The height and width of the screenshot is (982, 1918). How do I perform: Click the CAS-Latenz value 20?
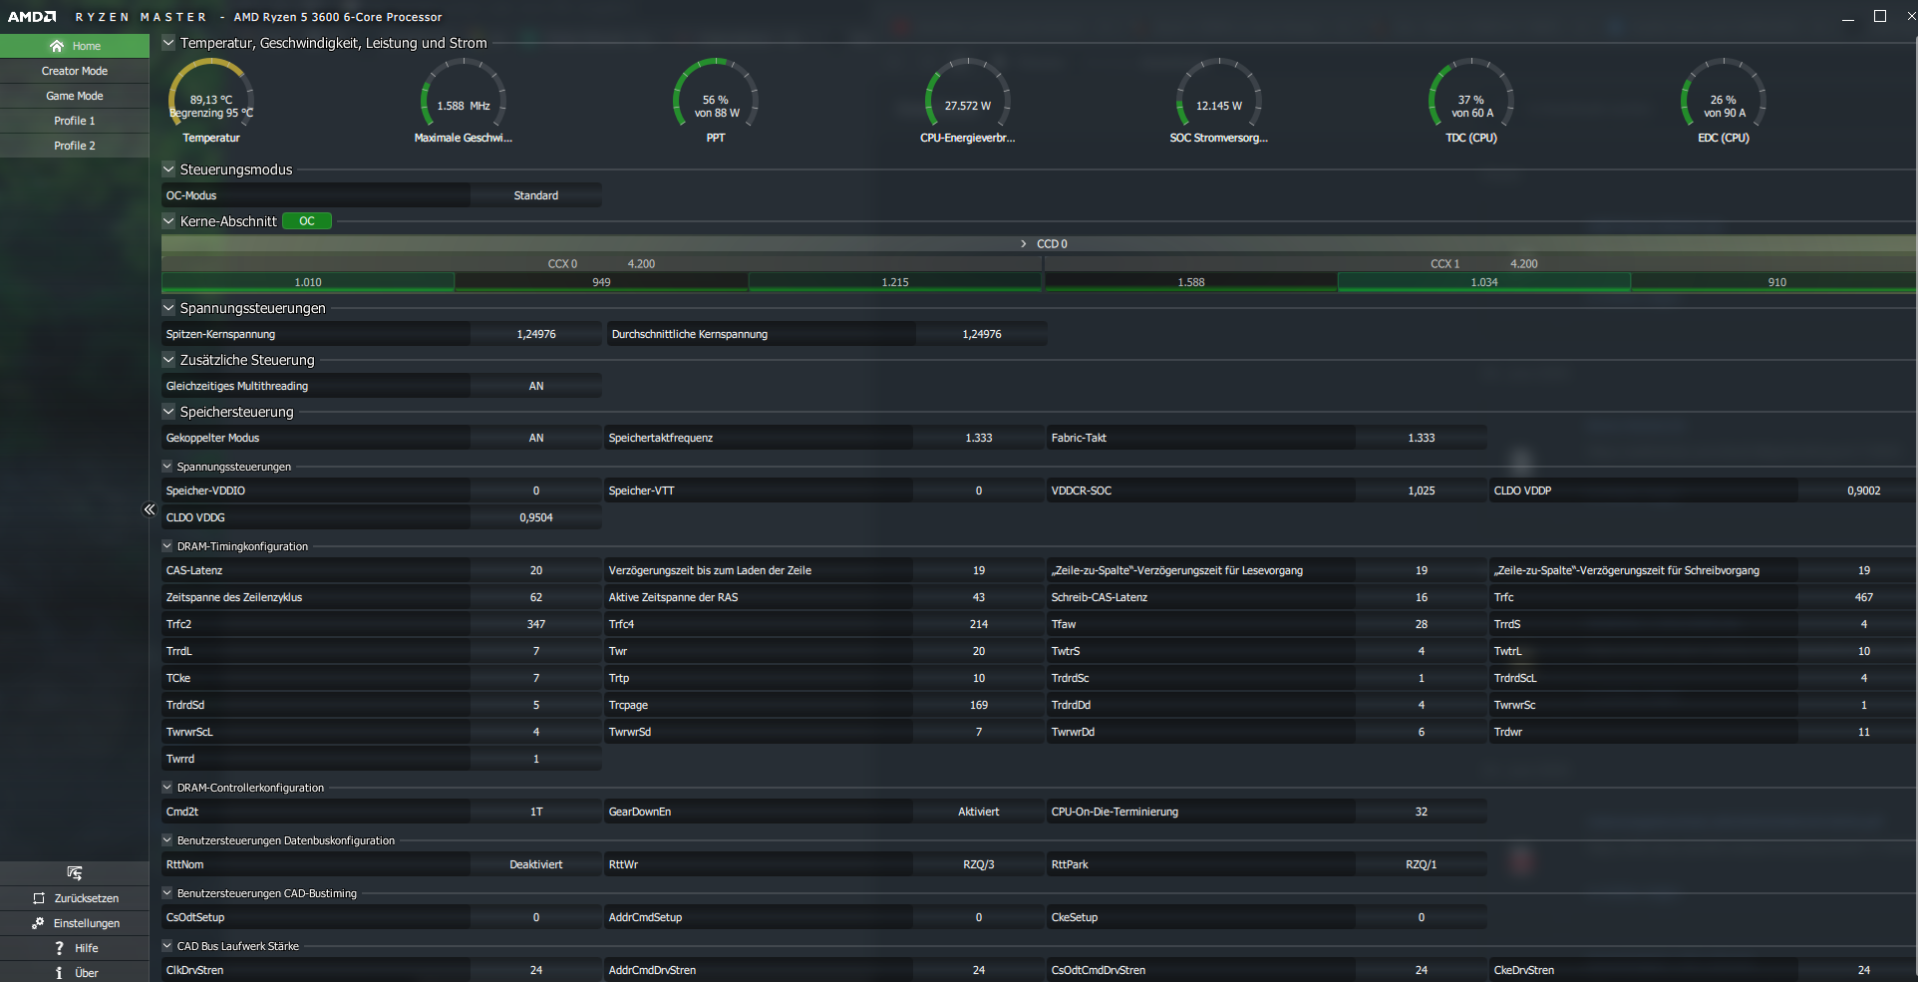point(536,570)
